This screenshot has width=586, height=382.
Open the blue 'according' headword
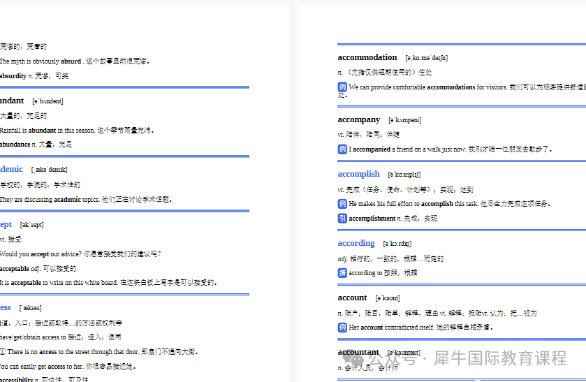(x=356, y=243)
